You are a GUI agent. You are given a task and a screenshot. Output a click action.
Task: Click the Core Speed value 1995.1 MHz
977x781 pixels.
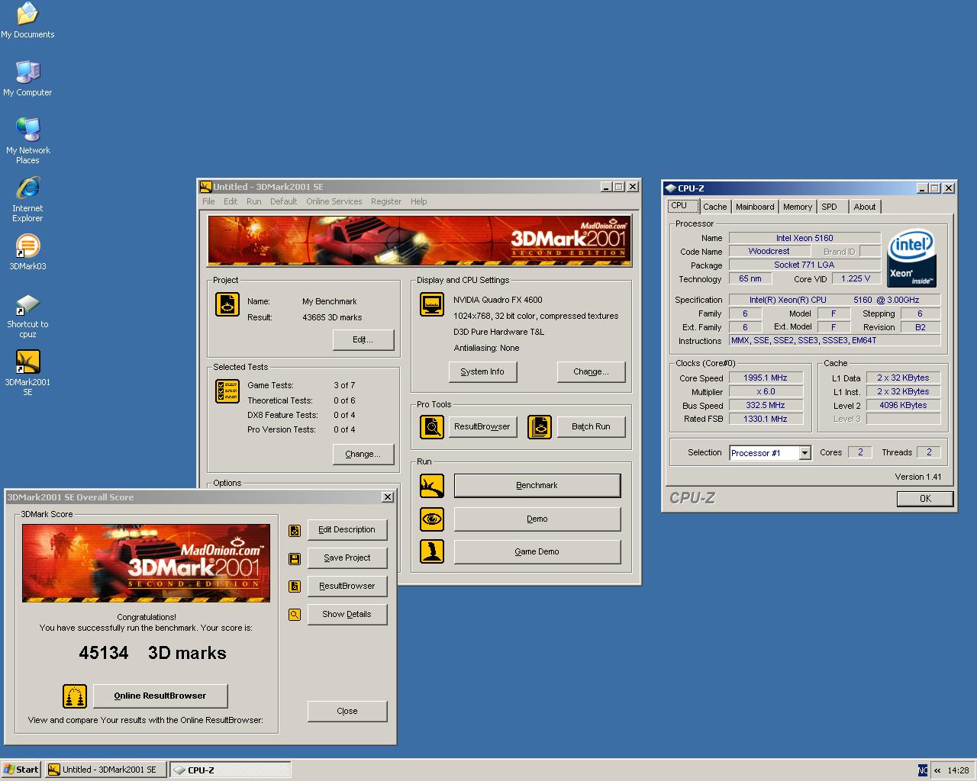coord(766,378)
